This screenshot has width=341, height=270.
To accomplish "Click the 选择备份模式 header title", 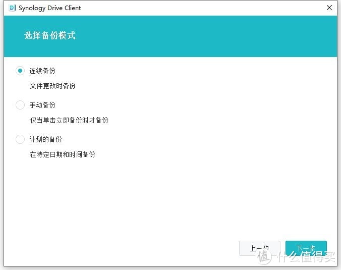I will point(50,35).
